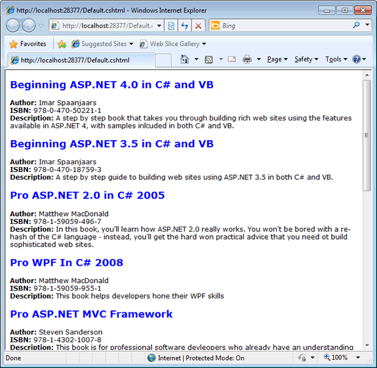Open Pro WPF In C# 2008 link

pyautogui.click(x=67, y=263)
